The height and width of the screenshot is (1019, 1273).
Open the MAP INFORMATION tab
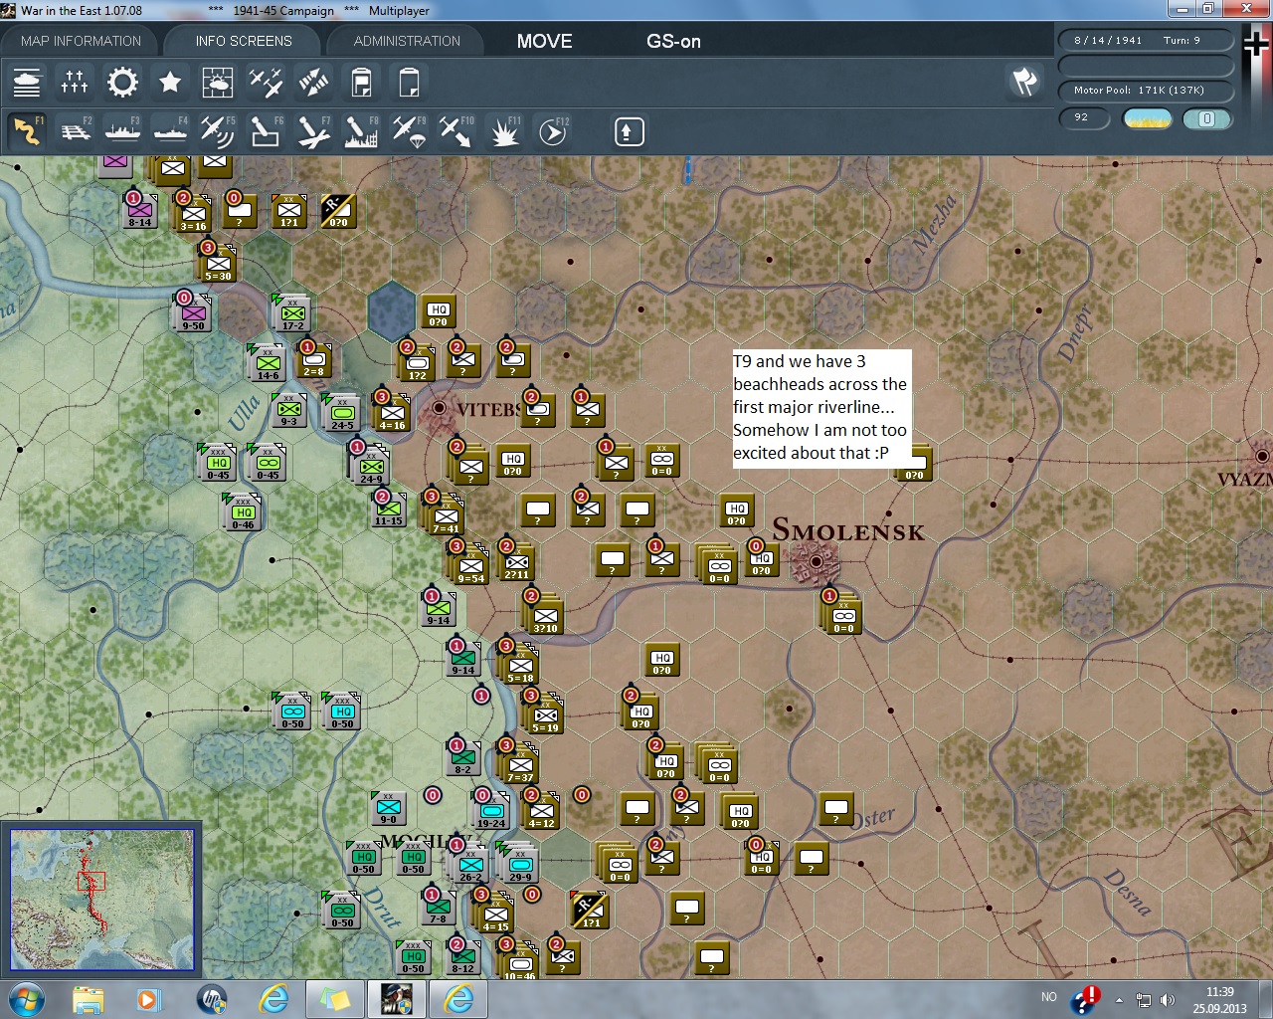(82, 41)
